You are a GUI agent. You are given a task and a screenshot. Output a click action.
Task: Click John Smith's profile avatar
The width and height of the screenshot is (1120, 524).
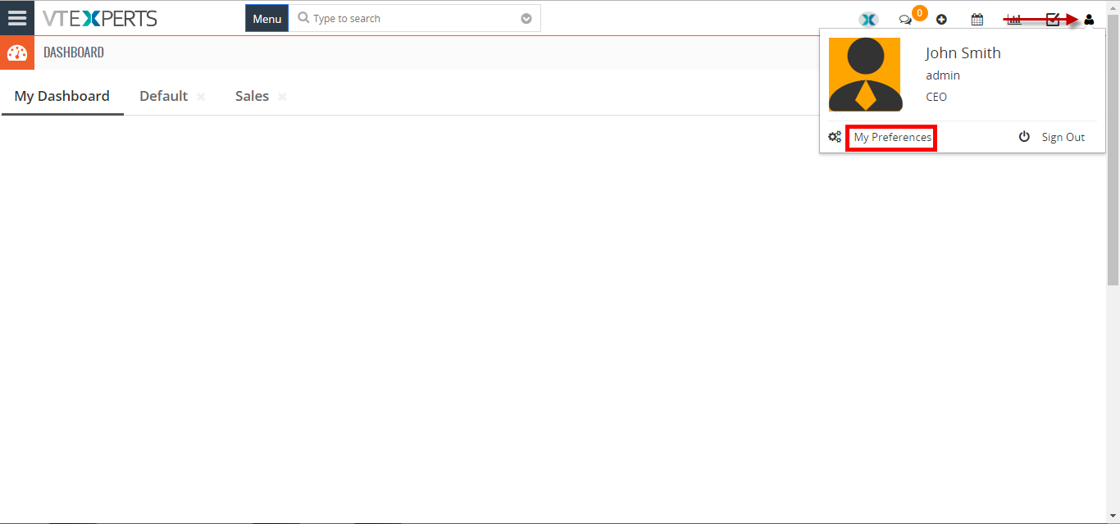tap(865, 75)
